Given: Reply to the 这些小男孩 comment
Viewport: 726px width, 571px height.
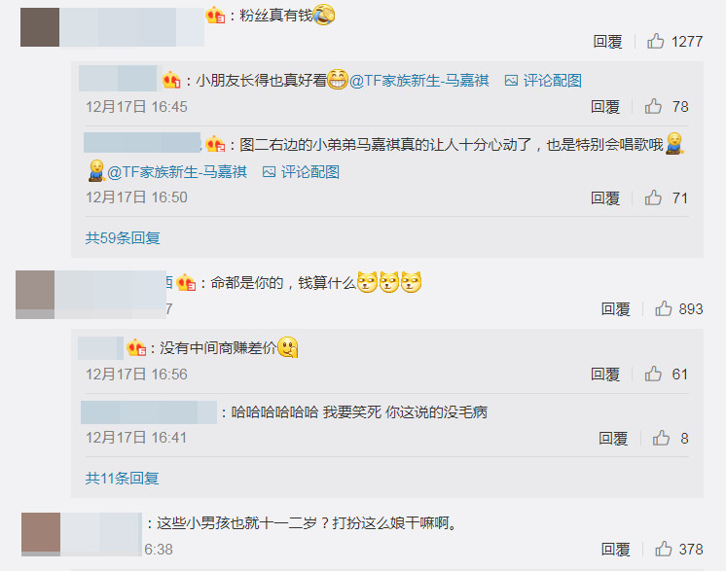Looking at the screenshot, I should [x=615, y=550].
